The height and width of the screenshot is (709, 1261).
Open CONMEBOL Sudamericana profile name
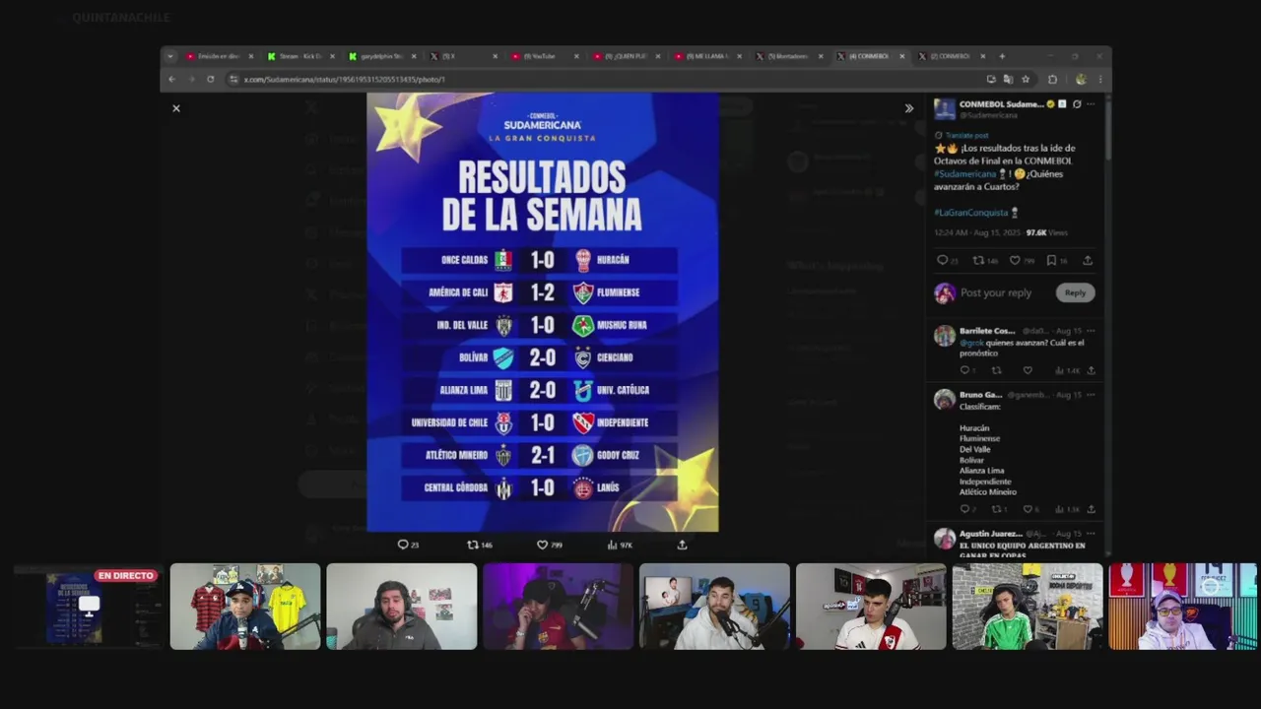click(1001, 103)
